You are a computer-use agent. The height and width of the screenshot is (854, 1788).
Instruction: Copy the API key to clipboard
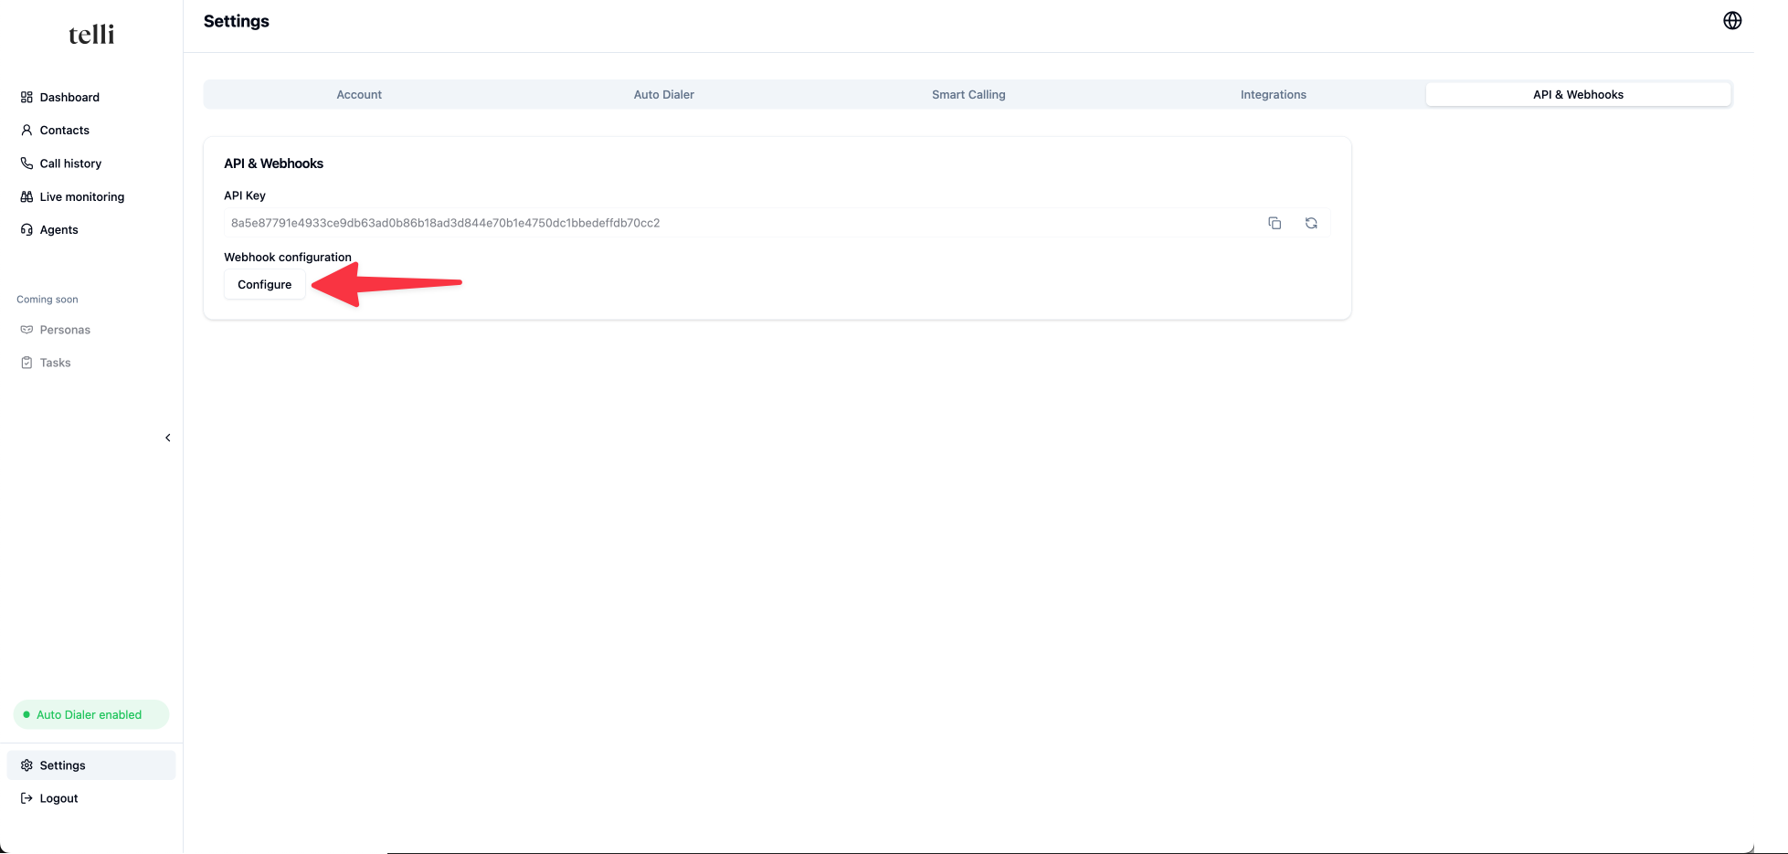pos(1275,223)
